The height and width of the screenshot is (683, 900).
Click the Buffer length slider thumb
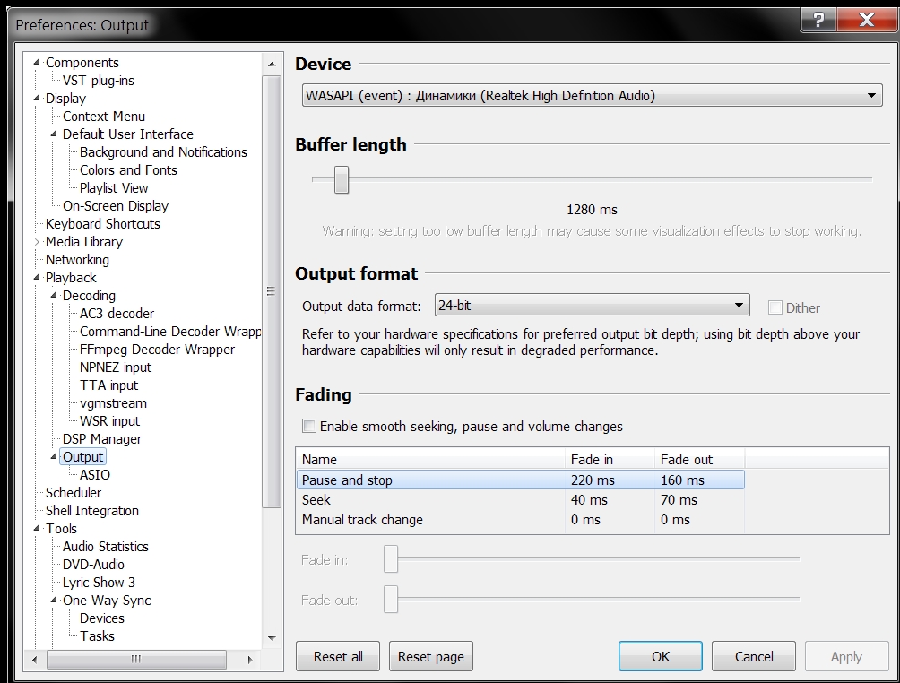pyautogui.click(x=341, y=179)
